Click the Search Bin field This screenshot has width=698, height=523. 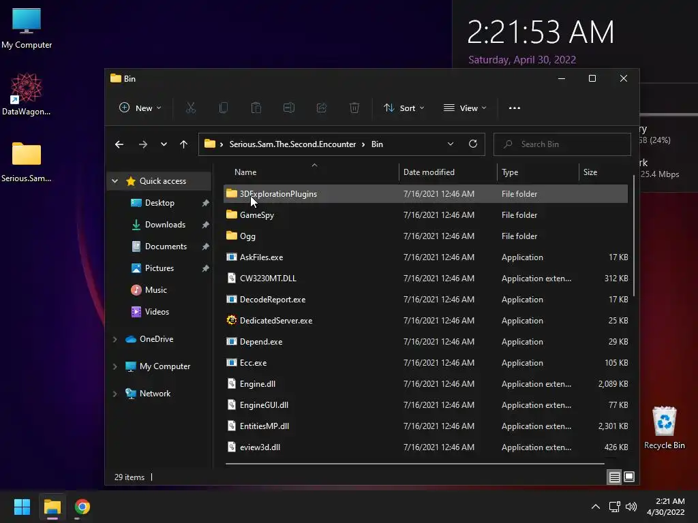point(562,144)
